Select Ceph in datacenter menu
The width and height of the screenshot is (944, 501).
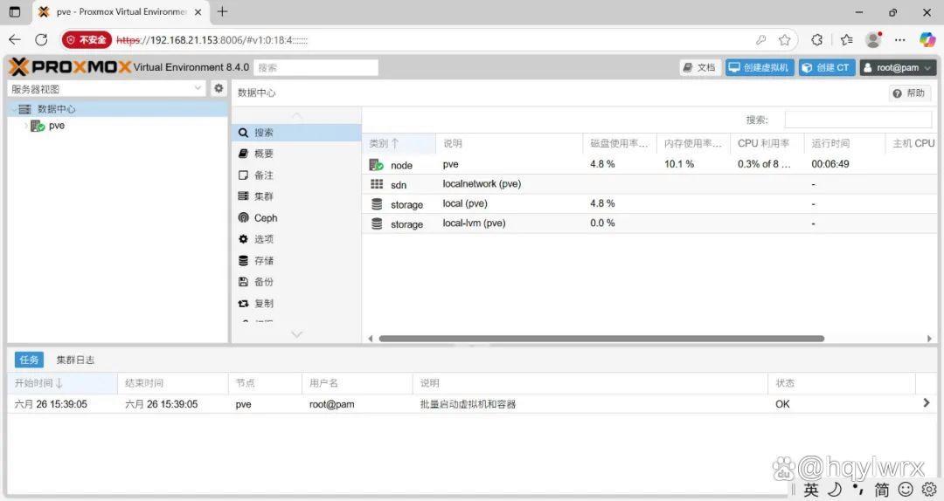[296, 217]
